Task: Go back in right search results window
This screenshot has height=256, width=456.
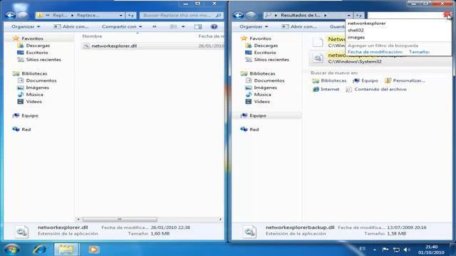Action: (238, 15)
